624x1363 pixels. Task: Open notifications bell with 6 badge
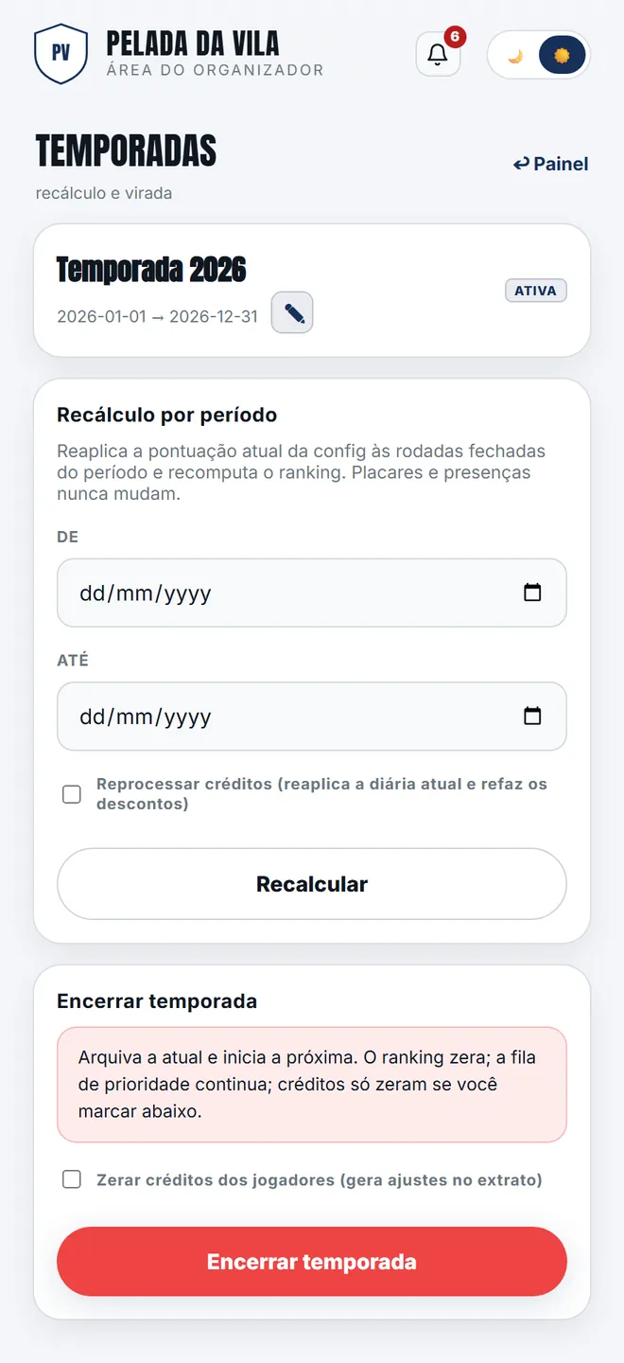[x=438, y=54]
